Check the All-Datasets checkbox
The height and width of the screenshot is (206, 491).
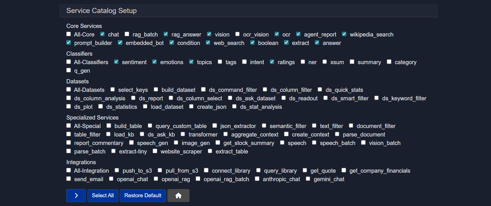click(x=69, y=90)
